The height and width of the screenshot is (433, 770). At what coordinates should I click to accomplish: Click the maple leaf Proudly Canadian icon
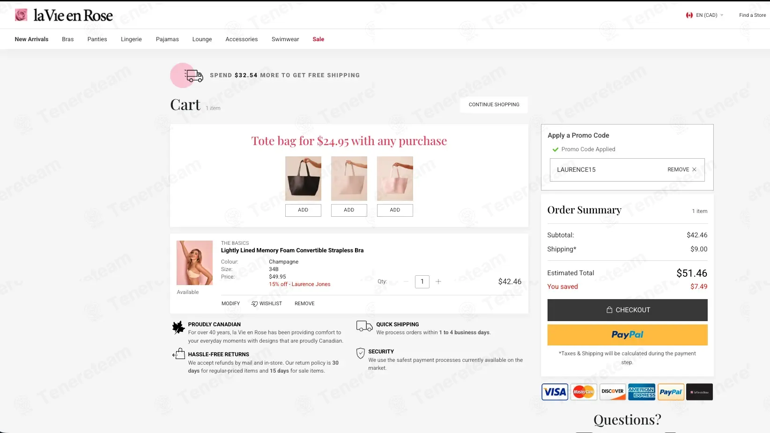coord(178,328)
